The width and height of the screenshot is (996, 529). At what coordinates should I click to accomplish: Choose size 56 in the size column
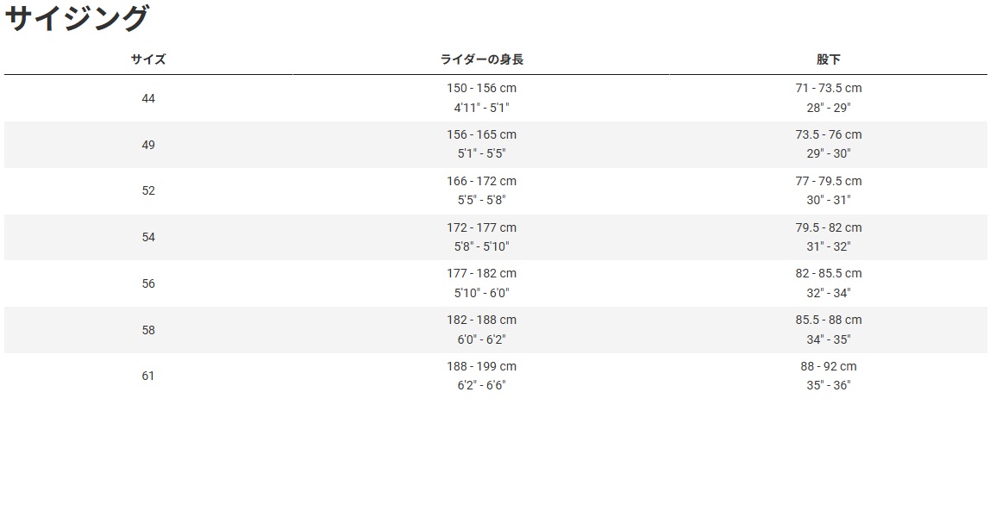click(x=148, y=283)
